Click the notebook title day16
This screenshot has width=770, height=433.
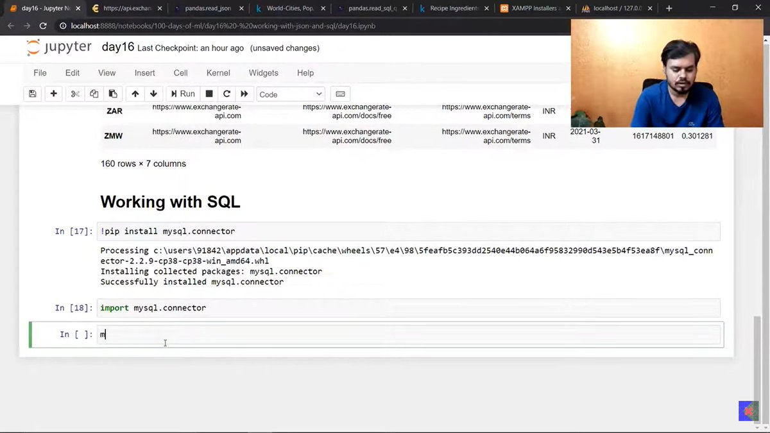click(x=117, y=47)
